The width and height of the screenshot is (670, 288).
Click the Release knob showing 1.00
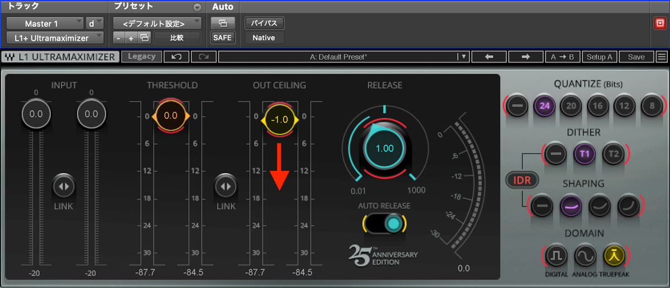[x=385, y=148]
